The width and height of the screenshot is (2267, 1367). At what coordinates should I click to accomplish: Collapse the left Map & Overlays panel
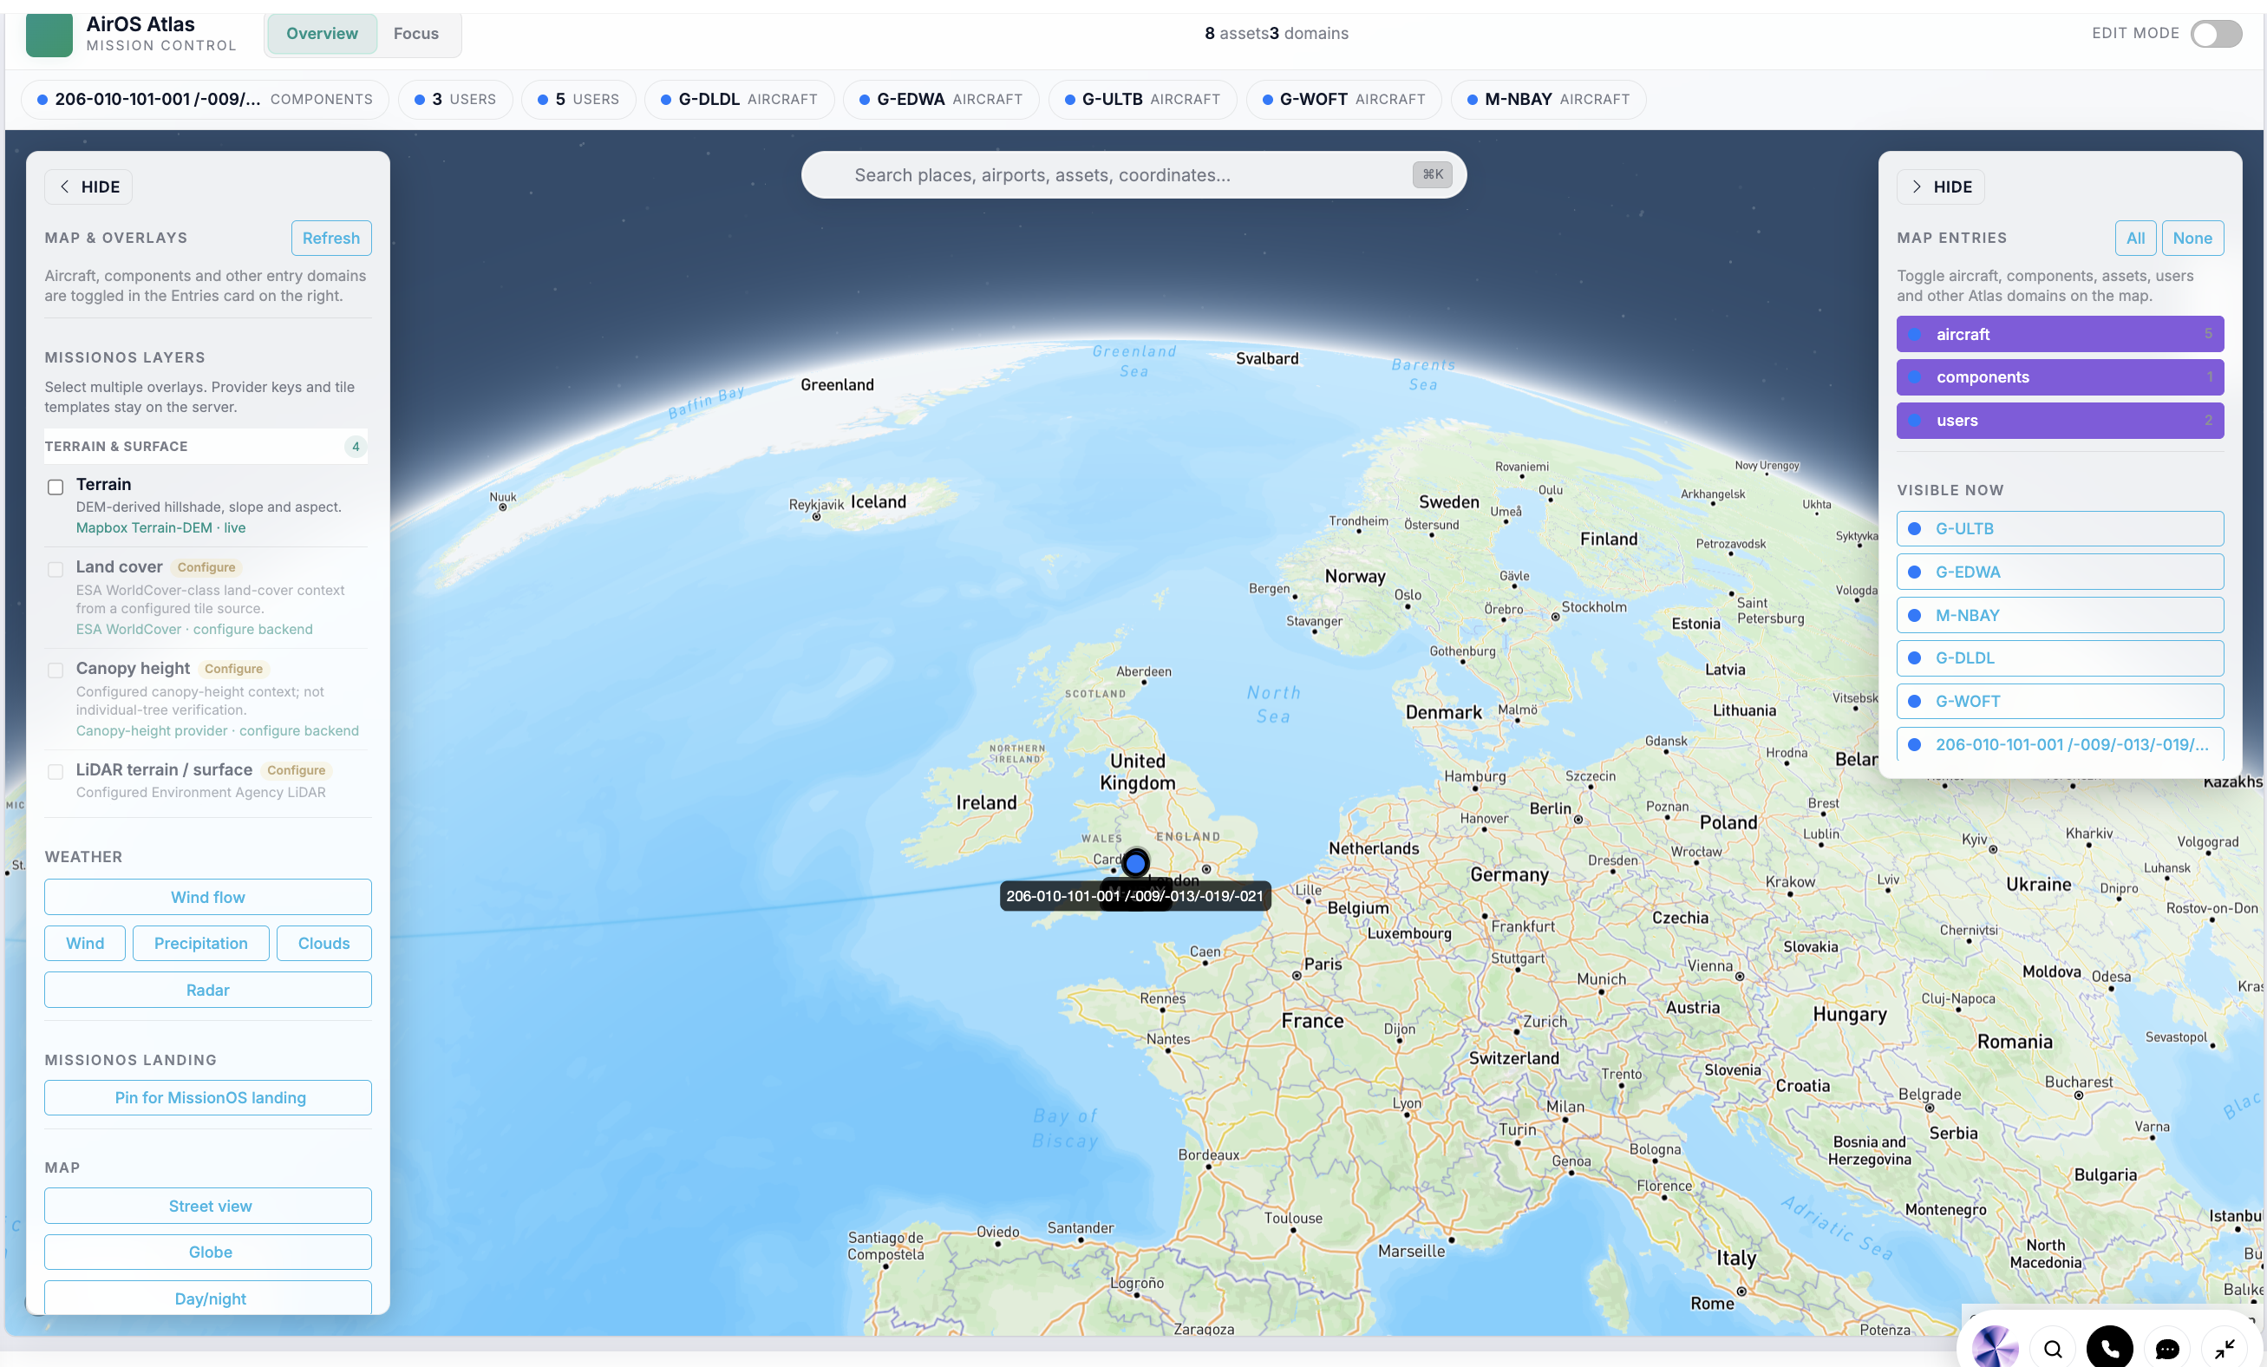coord(88,186)
